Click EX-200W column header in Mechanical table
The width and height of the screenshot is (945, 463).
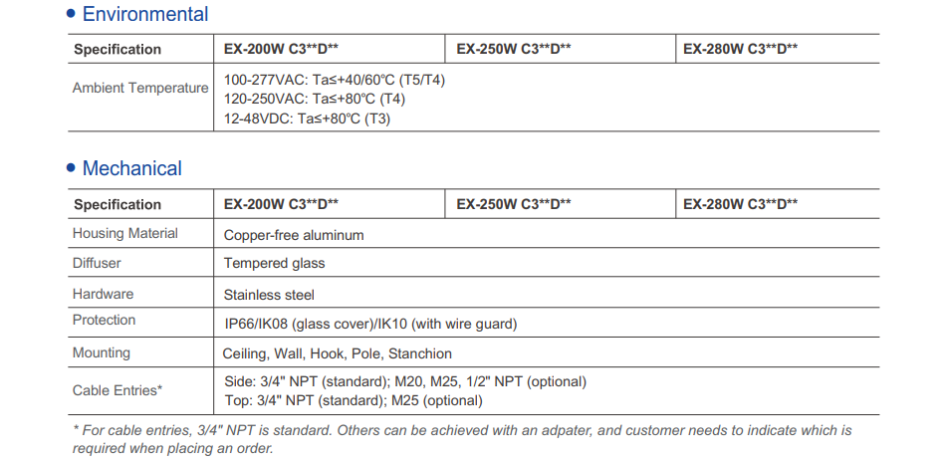[x=281, y=204]
